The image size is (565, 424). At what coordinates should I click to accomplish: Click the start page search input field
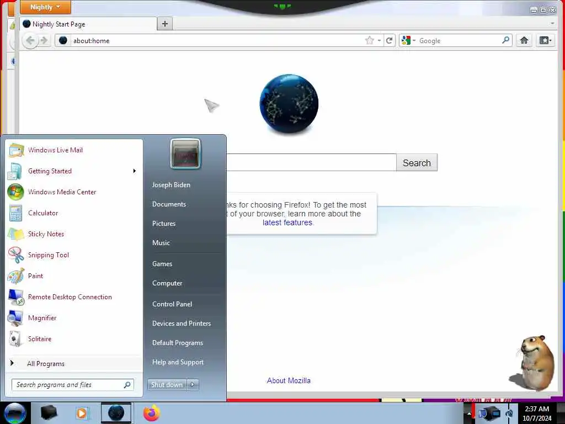pyautogui.click(x=311, y=162)
